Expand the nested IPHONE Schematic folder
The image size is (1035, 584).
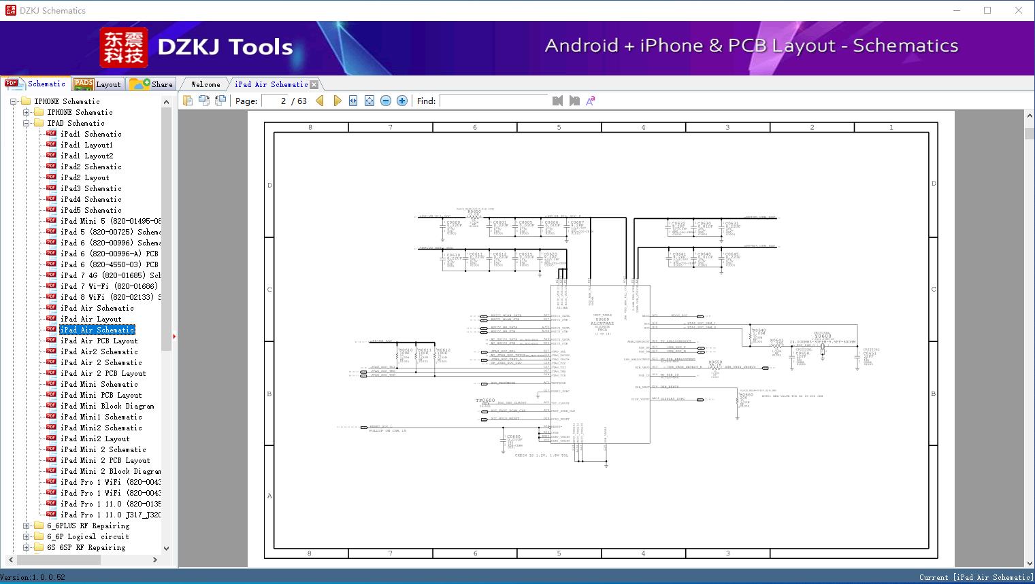[x=26, y=112]
